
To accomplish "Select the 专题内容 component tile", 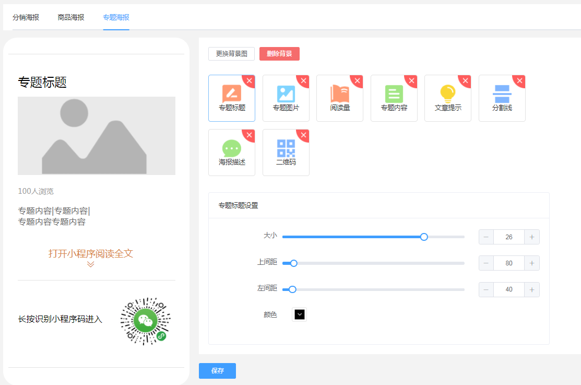I will [394, 98].
